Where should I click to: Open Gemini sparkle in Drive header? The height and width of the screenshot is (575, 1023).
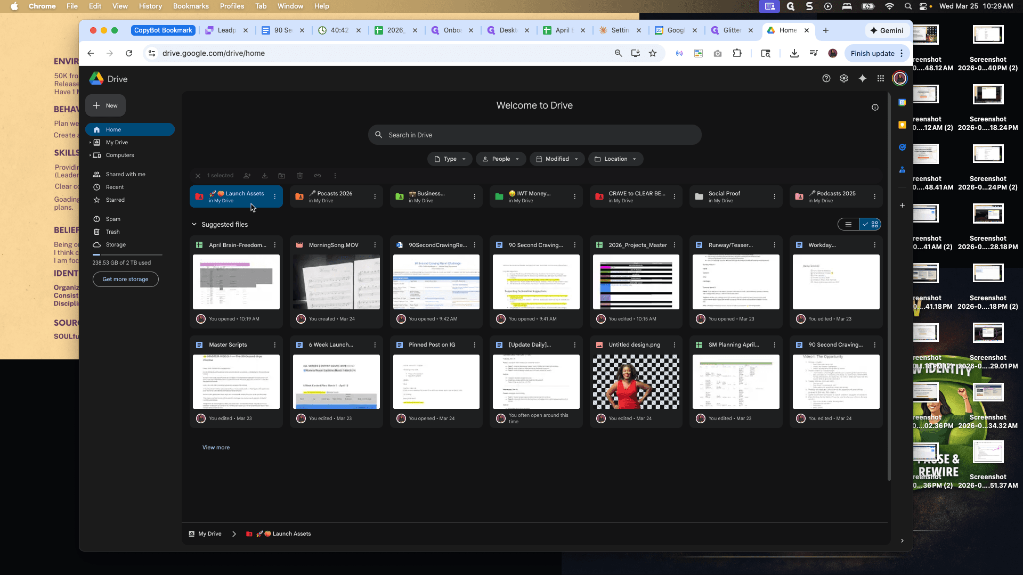click(x=862, y=78)
